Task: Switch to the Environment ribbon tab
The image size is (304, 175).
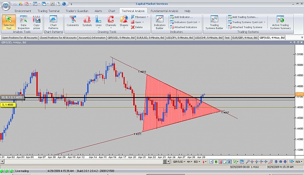Action: [23, 11]
